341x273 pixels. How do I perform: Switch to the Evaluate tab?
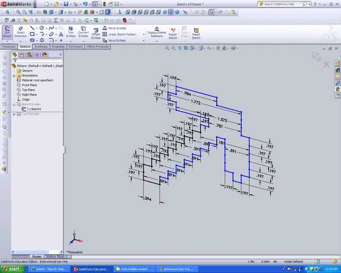58,47
